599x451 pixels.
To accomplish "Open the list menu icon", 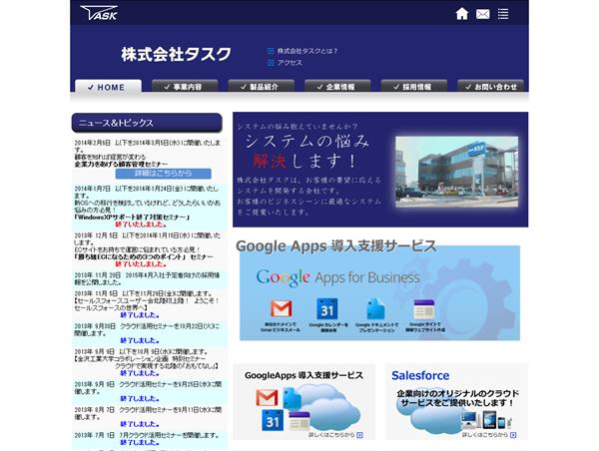I will (503, 14).
